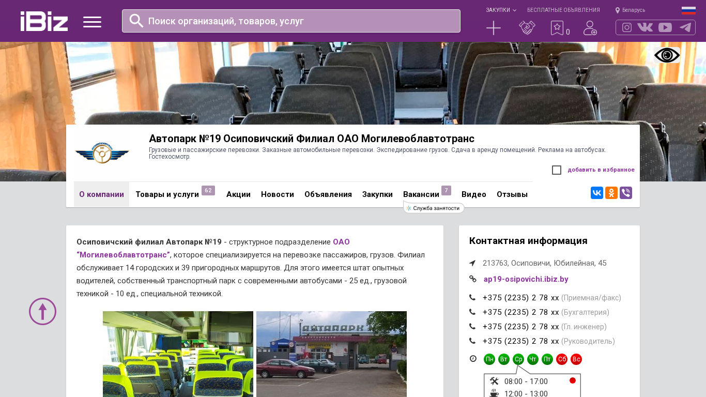Select Saturday (Сб) schedule day
This screenshot has height=397, width=706.
(562, 359)
